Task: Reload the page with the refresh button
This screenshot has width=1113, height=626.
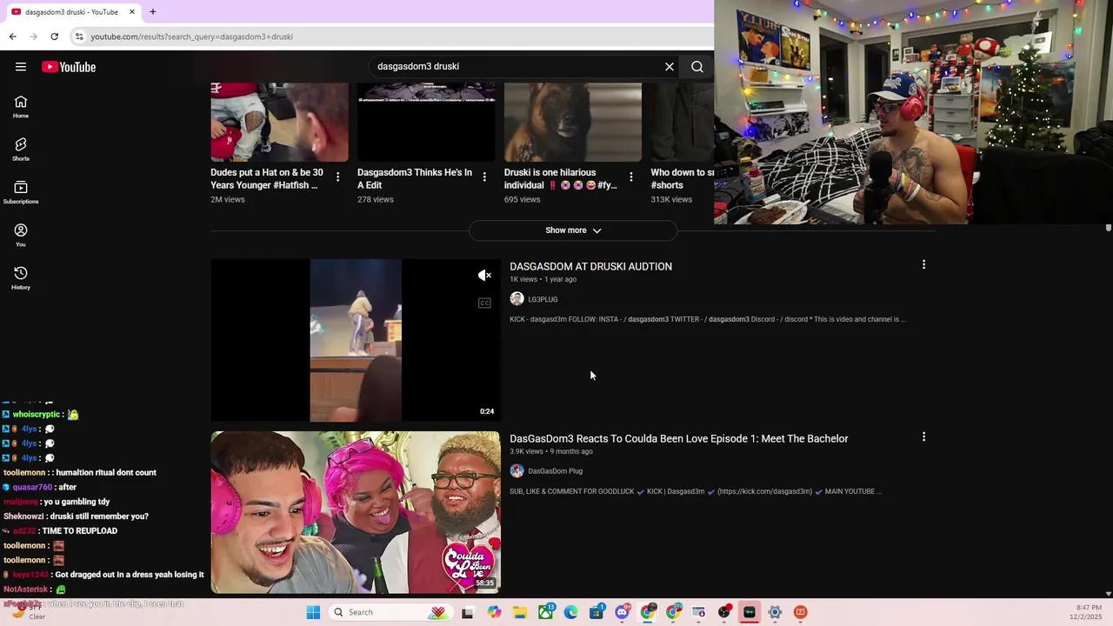Action: 54,37
